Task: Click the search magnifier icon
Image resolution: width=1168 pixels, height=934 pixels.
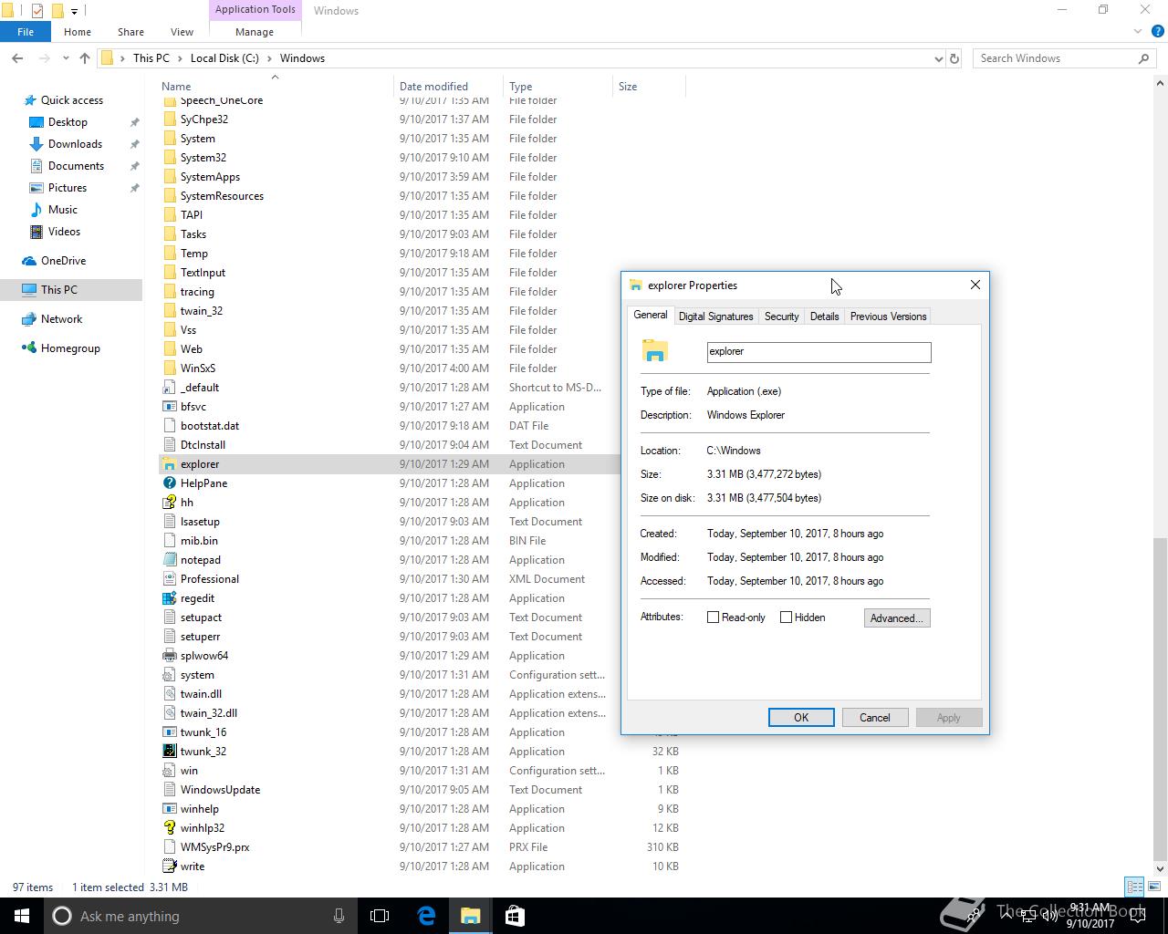Action: (x=1143, y=58)
